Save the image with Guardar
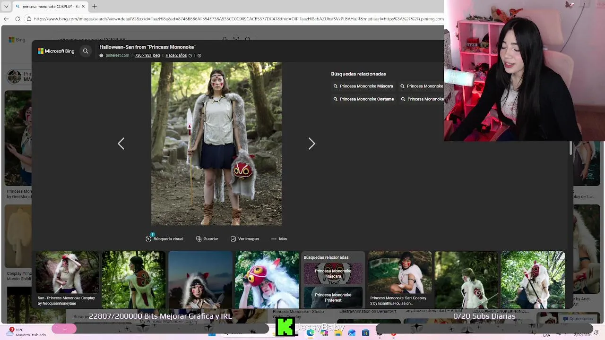Image resolution: width=605 pixels, height=340 pixels. click(x=207, y=239)
